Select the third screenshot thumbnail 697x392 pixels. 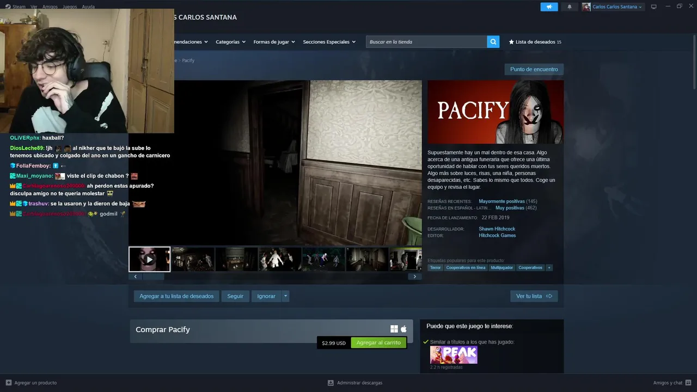236,259
